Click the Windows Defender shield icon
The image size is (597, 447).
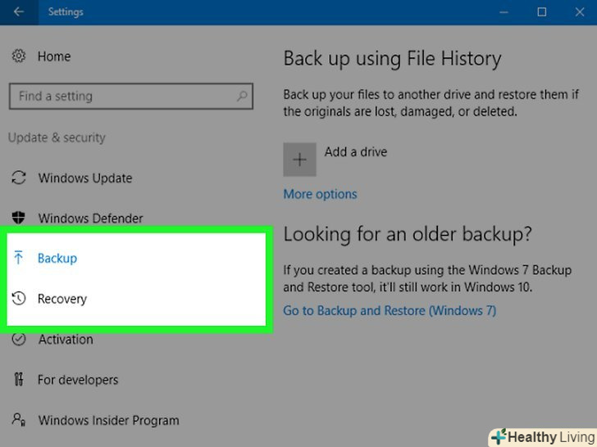19,219
